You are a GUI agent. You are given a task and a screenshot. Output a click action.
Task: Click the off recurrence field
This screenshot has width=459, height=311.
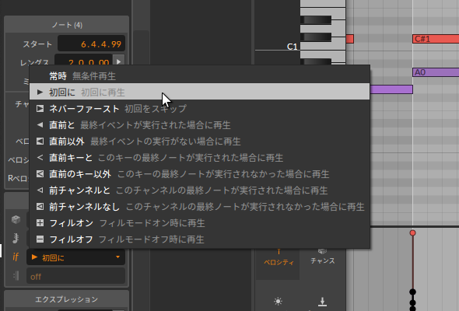75,276
